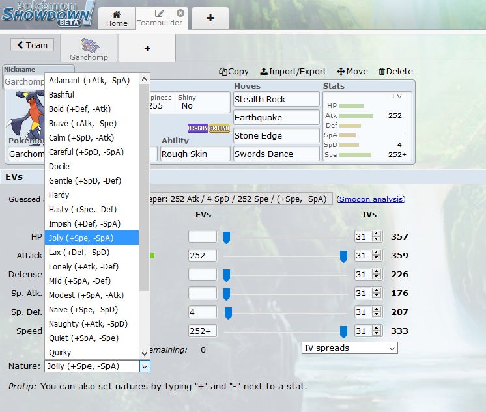Screen dimensions: 486x412
Task: Open Import/Export for this Pokémon
Action: click(293, 71)
